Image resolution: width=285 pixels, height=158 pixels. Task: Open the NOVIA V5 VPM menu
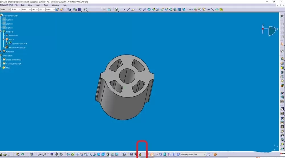[6, 5]
